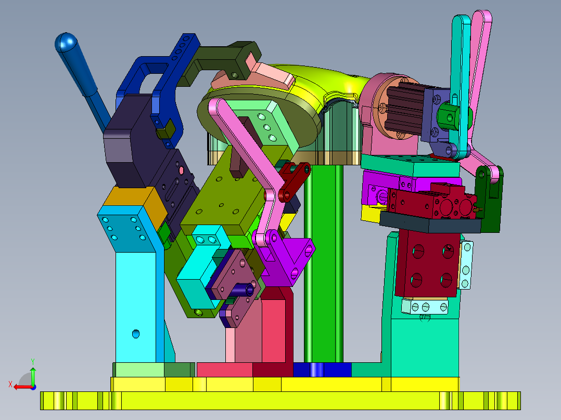Select the blue ball-tipped handle lever
561x420 pixels.
[77, 68]
